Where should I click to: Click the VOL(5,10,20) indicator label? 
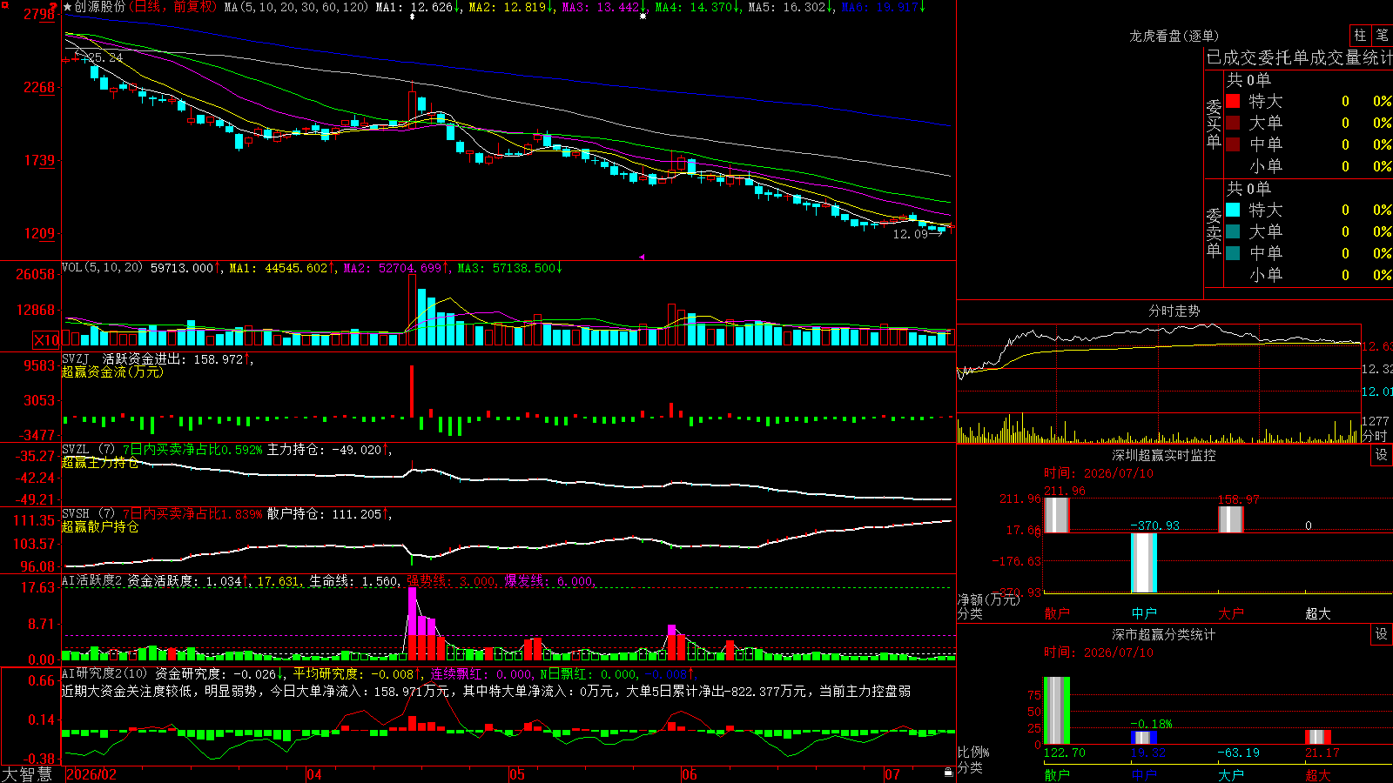(103, 268)
